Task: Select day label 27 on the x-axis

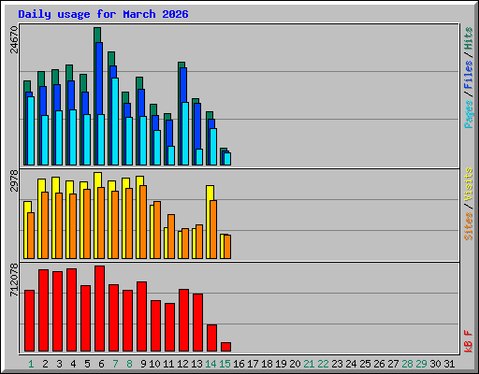Action: [393, 364]
